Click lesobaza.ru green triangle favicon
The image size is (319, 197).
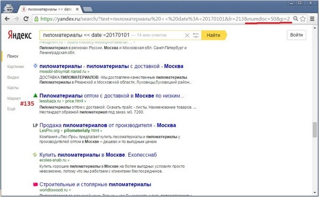point(36,95)
